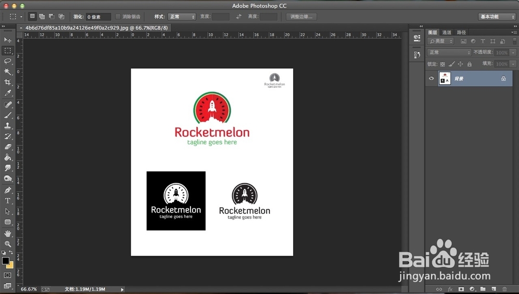Select the Horizontal Type tool
Image resolution: width=519 pixels, height=294 pixels.
8,201
